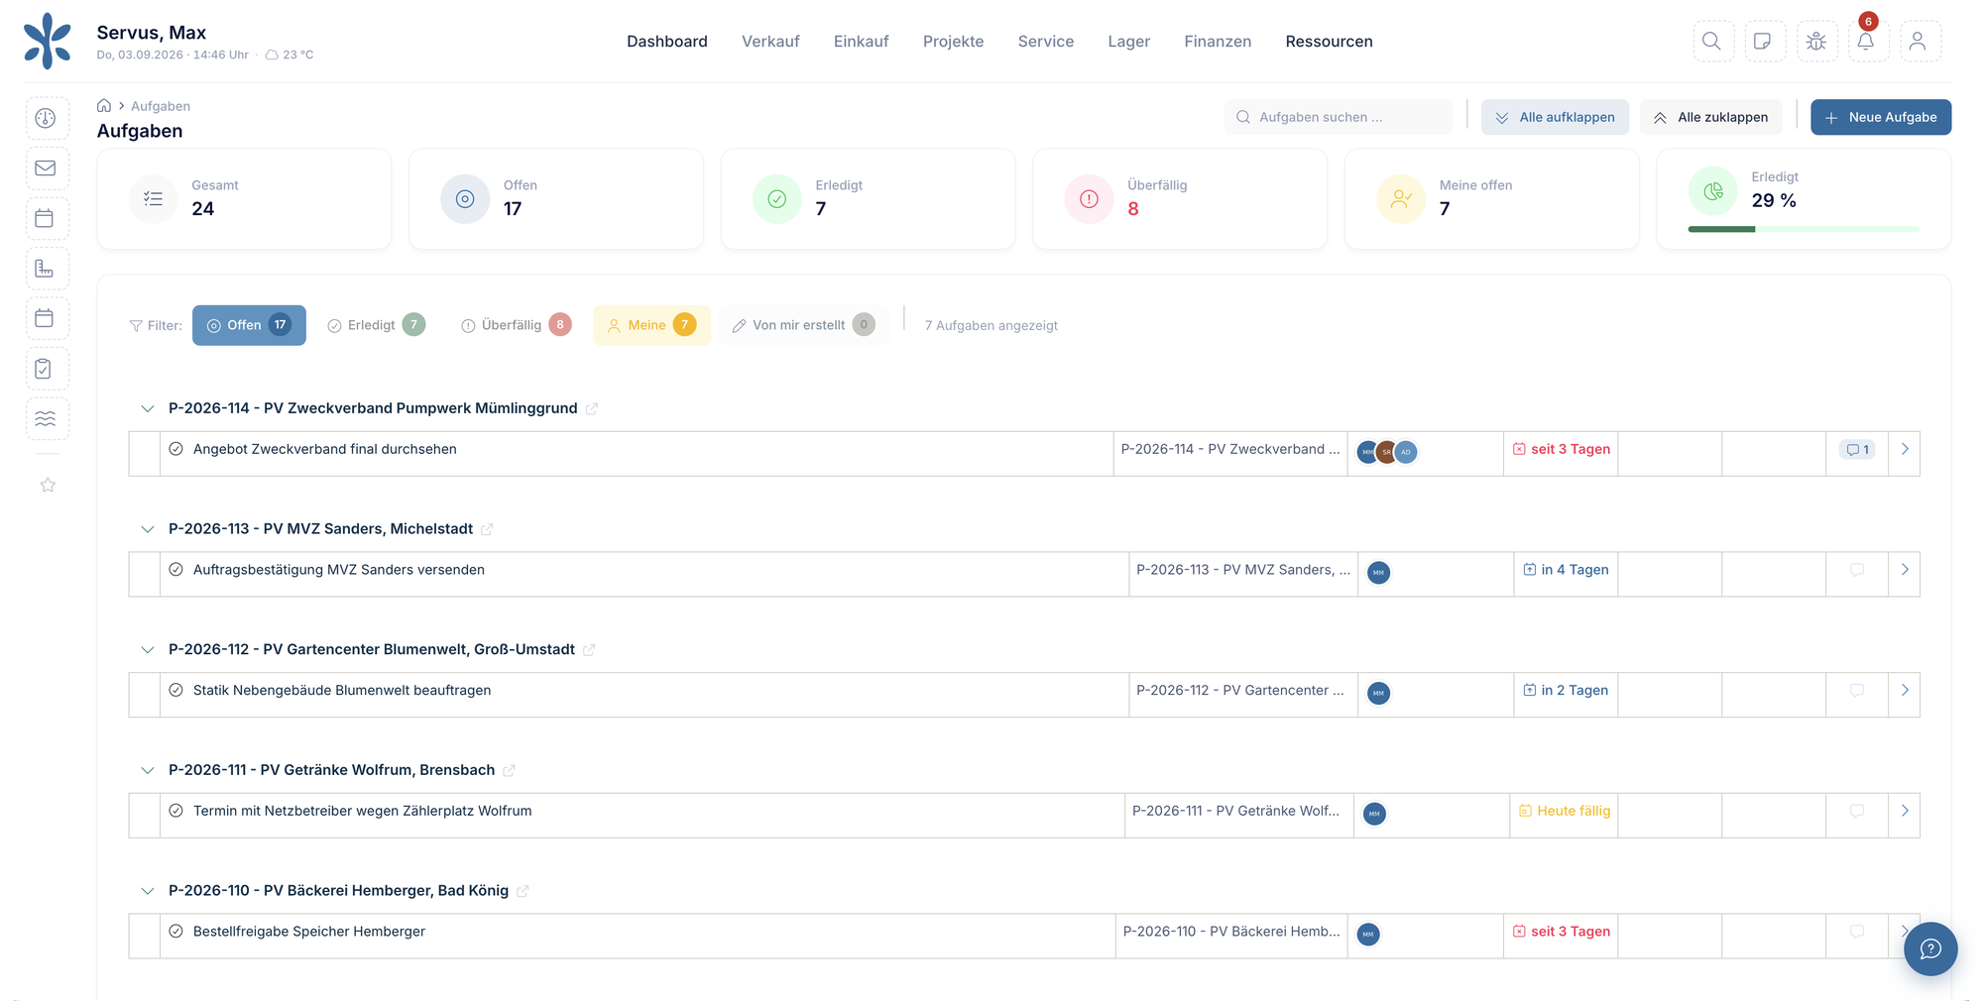Screen dimensions: 1983x1001
Task: Open the Finanzen menu
Action: pyautogui.click(x=1218, y=42)
